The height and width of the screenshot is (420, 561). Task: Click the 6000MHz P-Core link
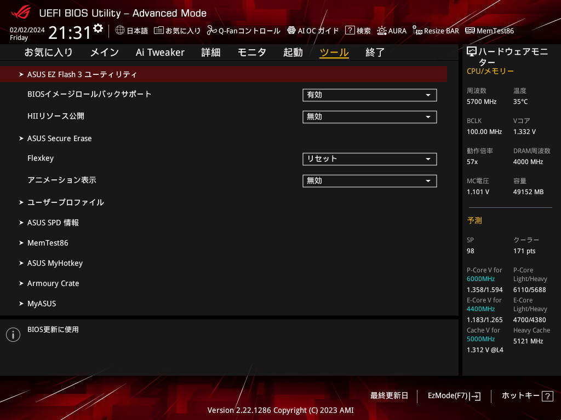pos(481,279)
